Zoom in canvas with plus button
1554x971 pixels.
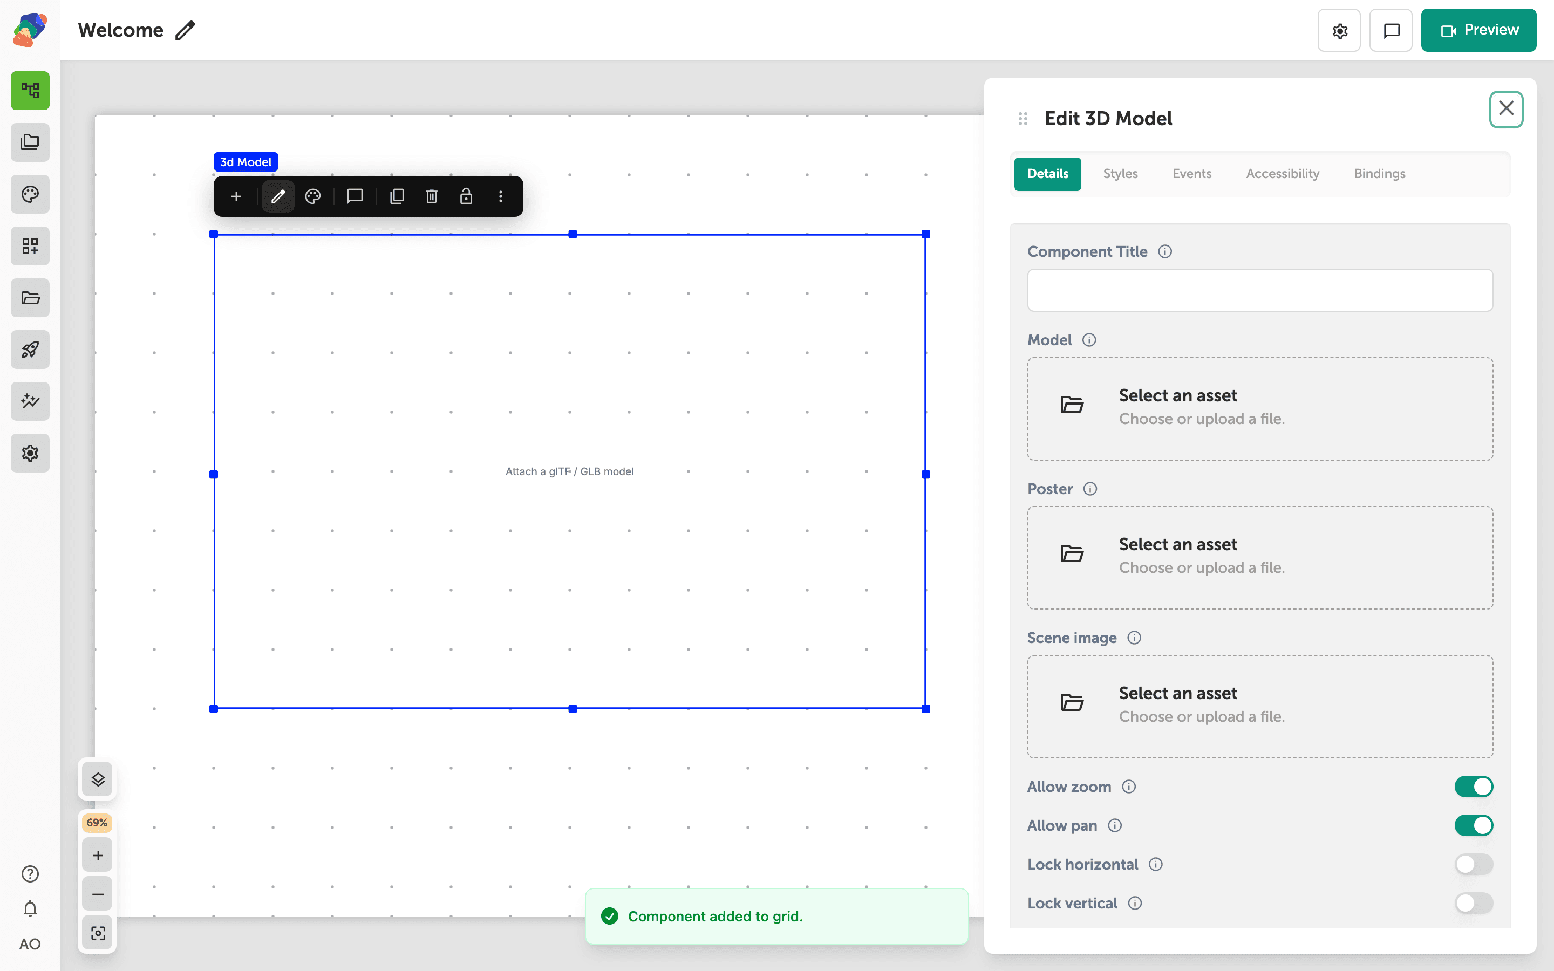(x=98, y=856)
